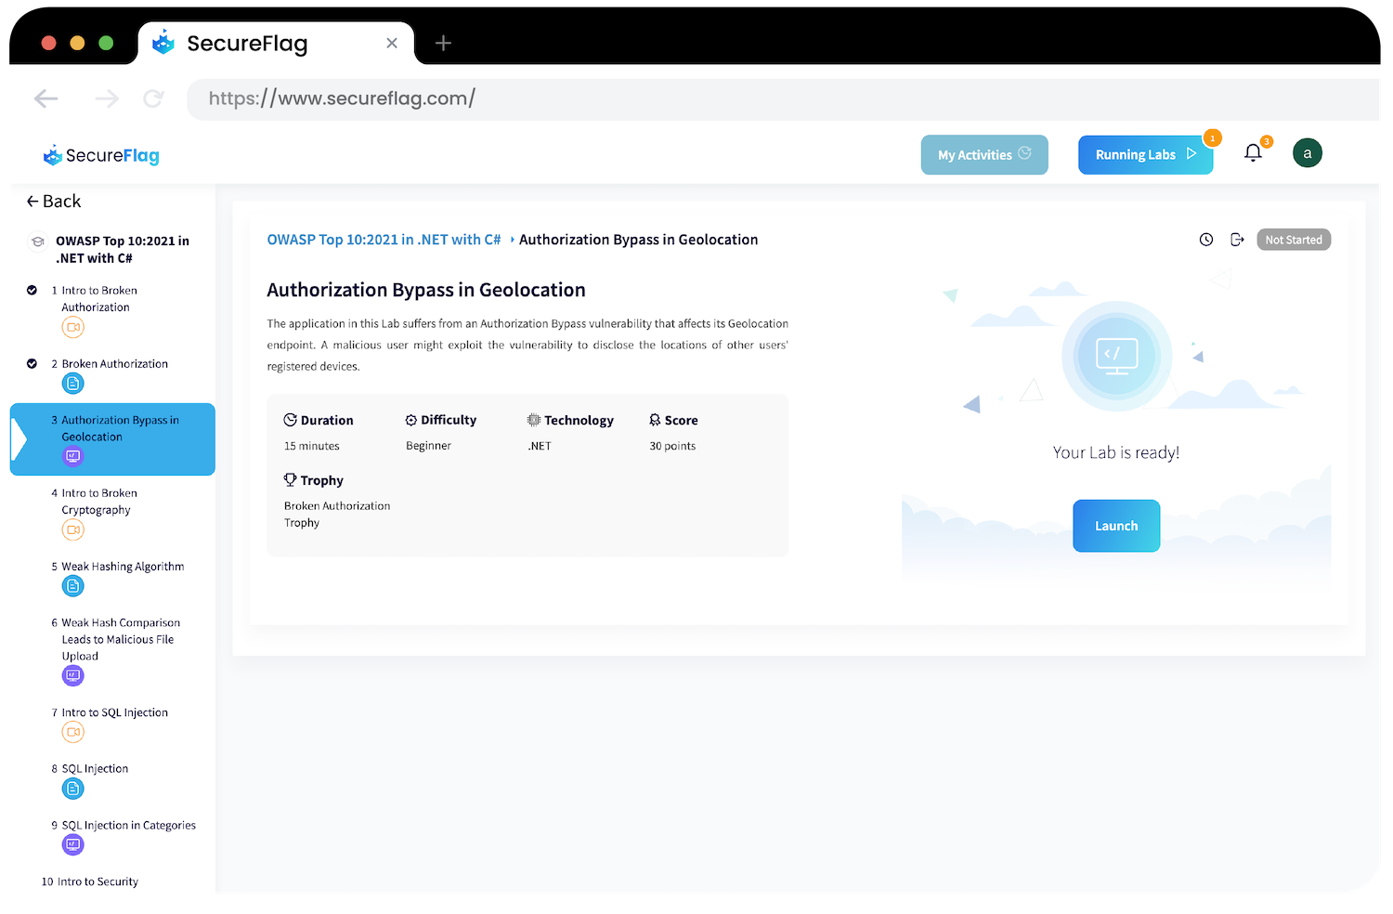The width and height of the screenshot is (1393, 914).
Task: Click the browser back arrow
Action: pos(46,98)
